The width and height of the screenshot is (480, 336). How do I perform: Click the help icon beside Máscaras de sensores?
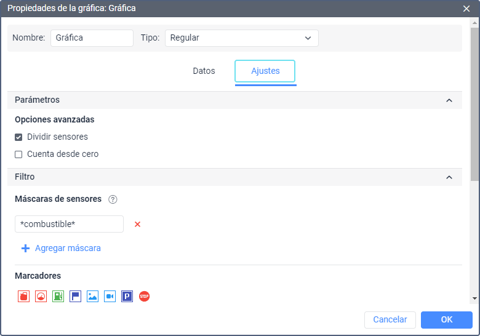click(113, 199)
